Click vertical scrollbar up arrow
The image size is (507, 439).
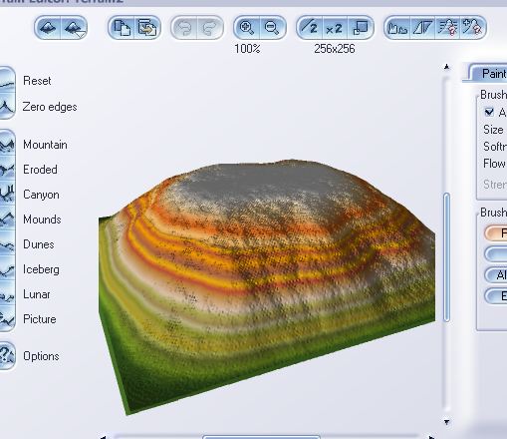click(446, 67)
